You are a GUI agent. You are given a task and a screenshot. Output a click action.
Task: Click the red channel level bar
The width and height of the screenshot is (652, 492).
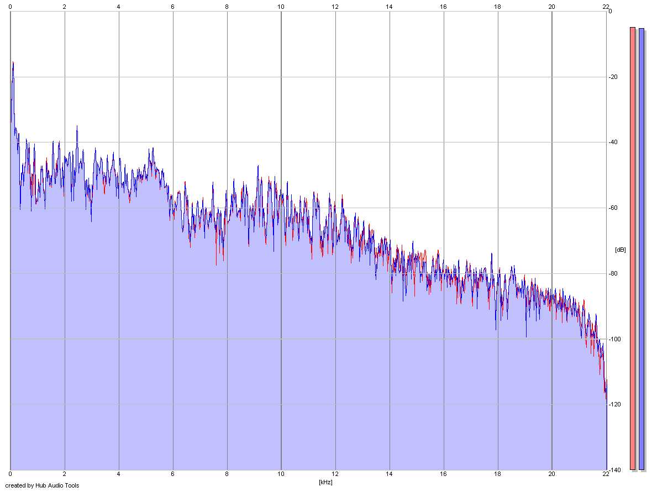point(633,248)
